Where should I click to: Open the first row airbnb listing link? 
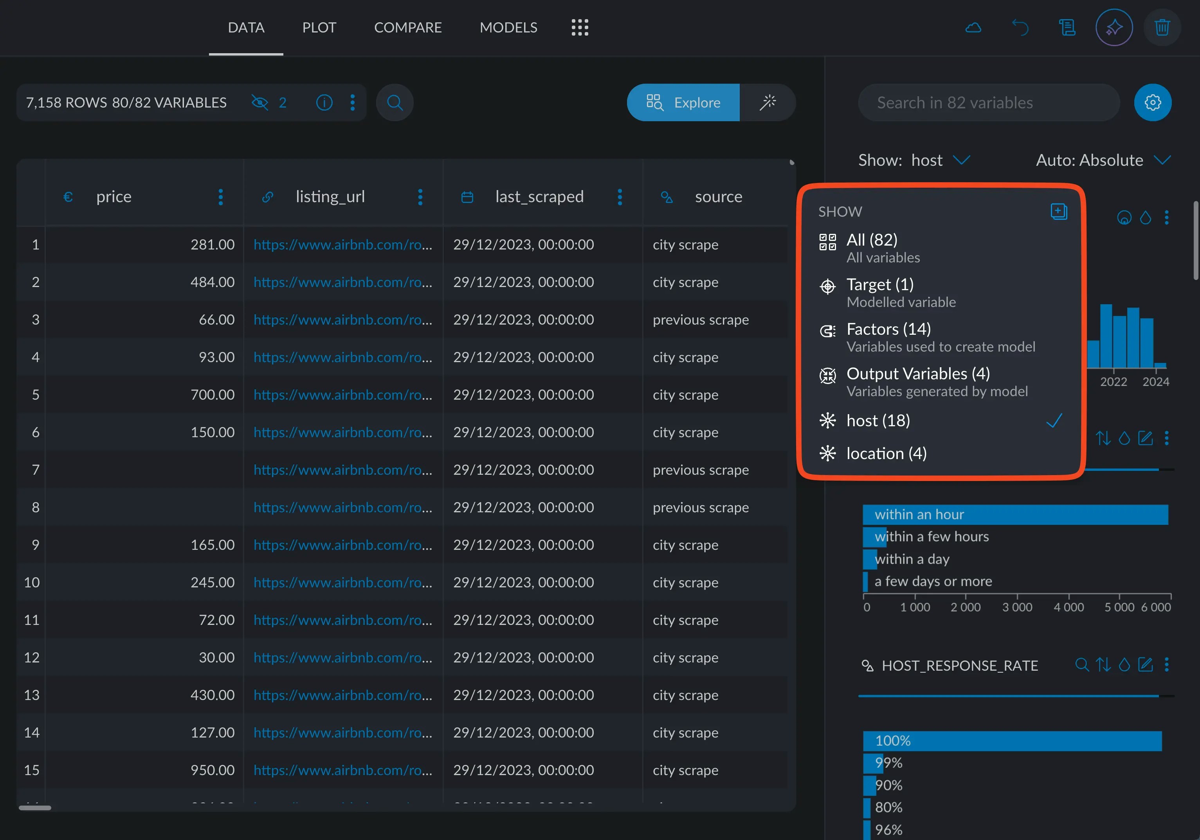point(343,244)
